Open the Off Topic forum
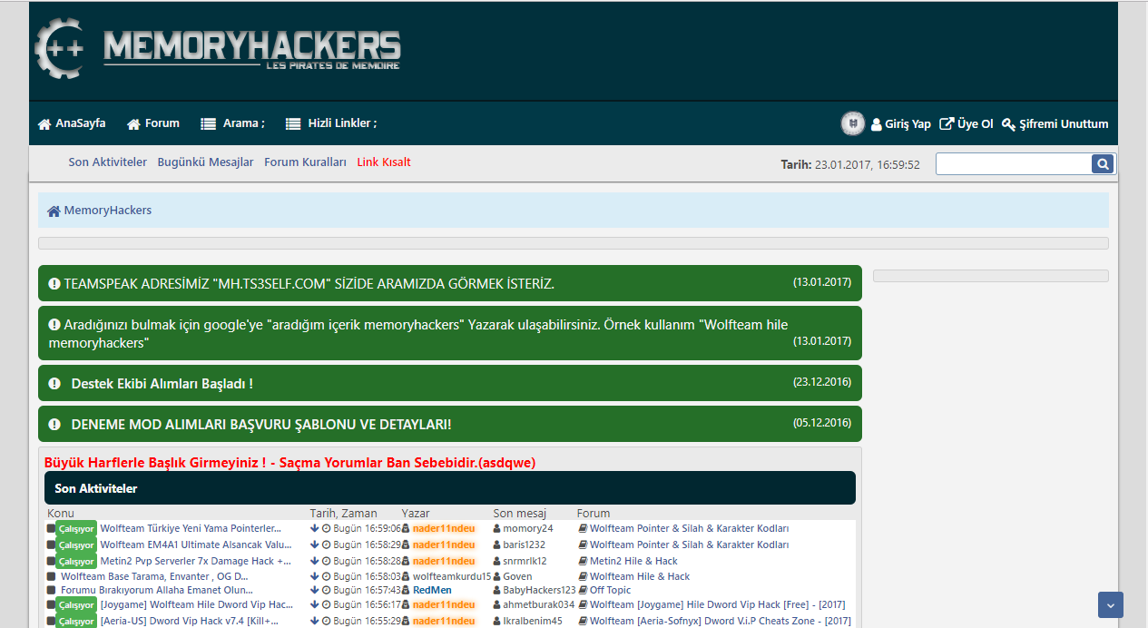The width and height of the screenshot is (1148, 628). pyautogui.click(x=611, y=590)
